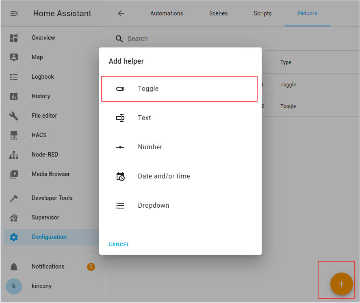This screenshot has width=360, height=303.
Task: Open the Scripts tab
Action: 262,13
